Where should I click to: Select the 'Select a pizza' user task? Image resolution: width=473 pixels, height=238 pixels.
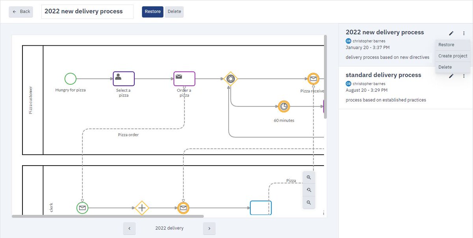click(123, 79)
